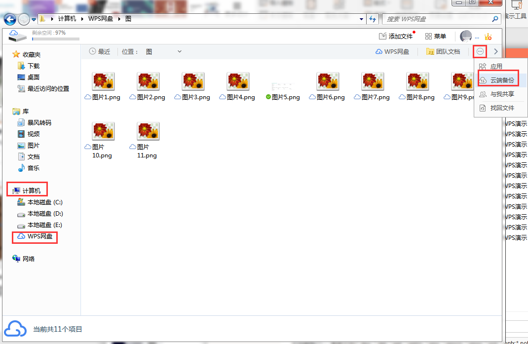Click 当前共11个项目 status text
The image size is (528, 344).
(58, 329)
